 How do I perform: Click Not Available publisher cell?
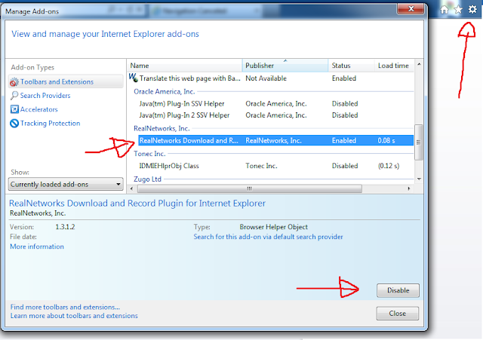click(266, 78)
